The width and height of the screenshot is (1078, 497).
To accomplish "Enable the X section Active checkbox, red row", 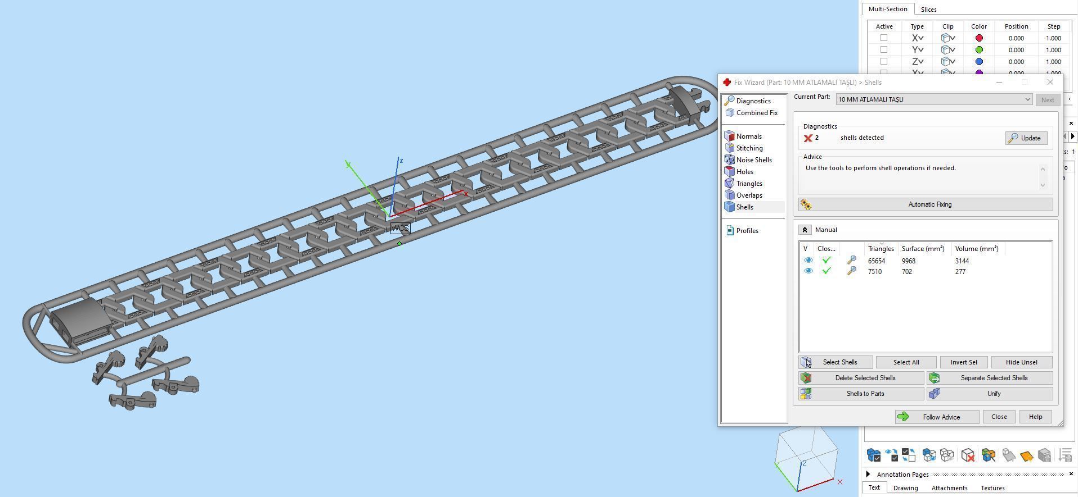I will pos(884,38).
